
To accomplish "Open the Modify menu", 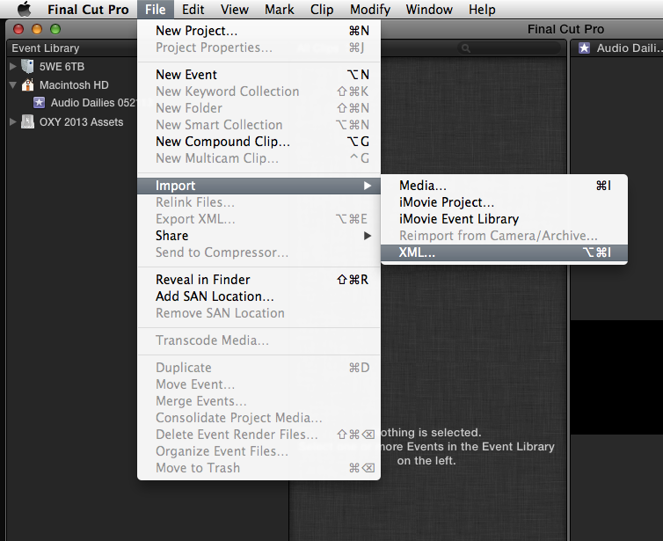I will coord(370,10).
